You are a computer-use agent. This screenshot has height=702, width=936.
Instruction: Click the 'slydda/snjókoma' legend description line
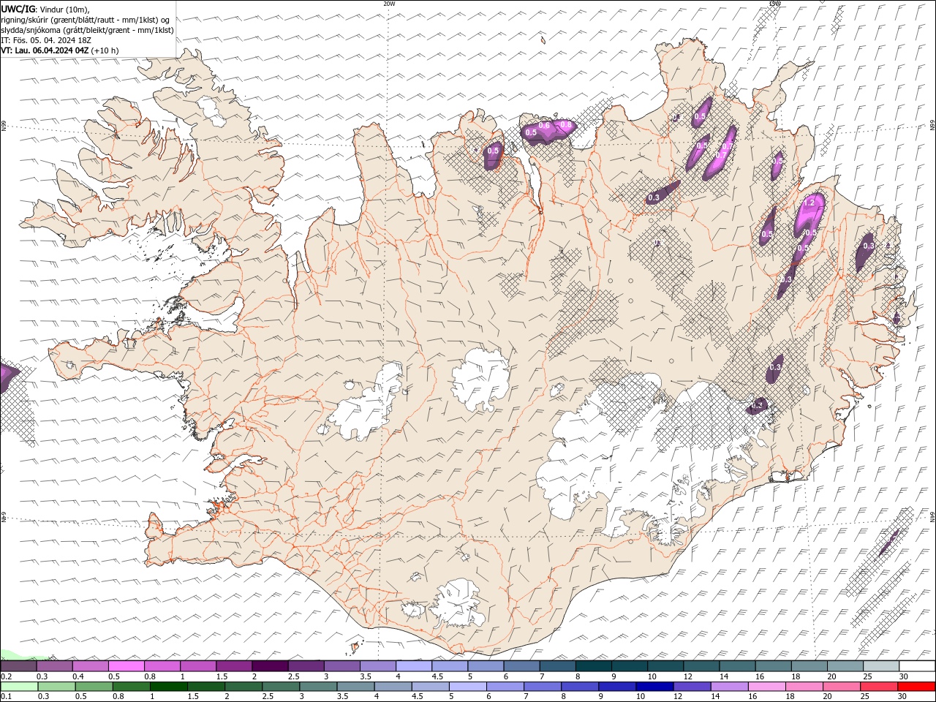click(x=88, y=30)
